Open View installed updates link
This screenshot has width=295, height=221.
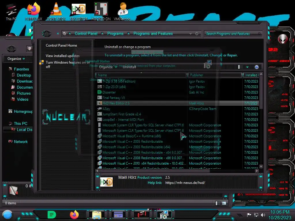pyautogui.click(x=63, y=56)
